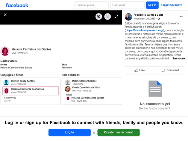Open author name Frederick Gomes Leite
Viewport: 188px width, 141px height.
pos(149,15)
